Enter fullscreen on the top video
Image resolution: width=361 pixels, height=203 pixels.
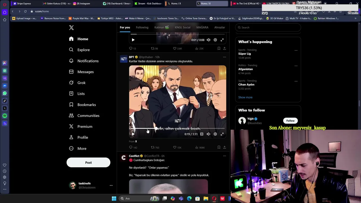pyautogui.click(x=222, y=40)
